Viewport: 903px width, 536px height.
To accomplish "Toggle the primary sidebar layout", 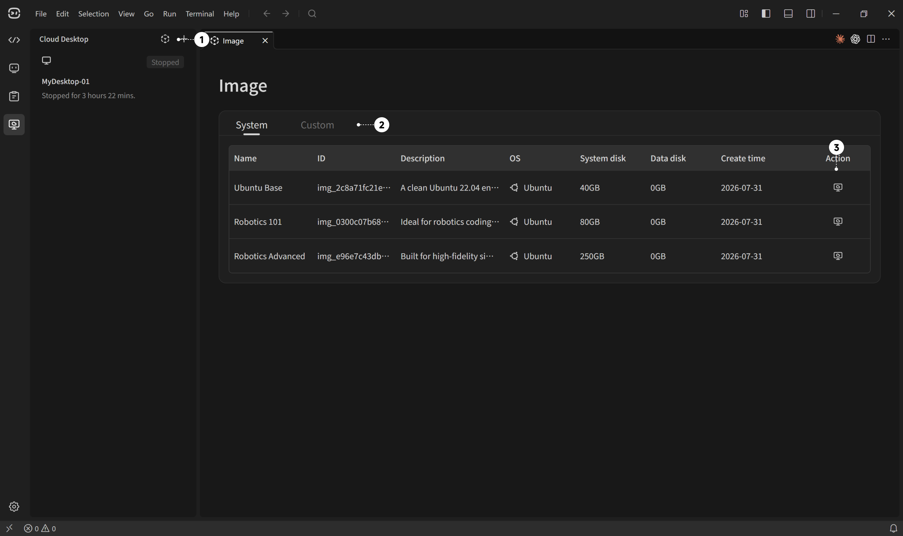I will [766, 14].
